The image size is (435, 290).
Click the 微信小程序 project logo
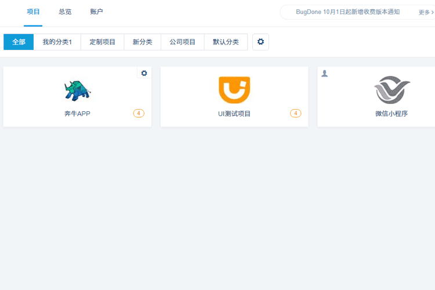click(391, 90)
